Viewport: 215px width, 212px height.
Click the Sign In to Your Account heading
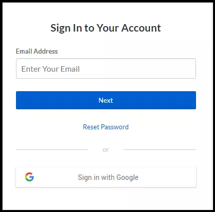tap(105, 28)
